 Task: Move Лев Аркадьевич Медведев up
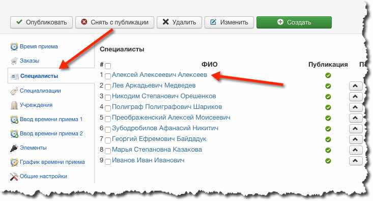(356, 86)
